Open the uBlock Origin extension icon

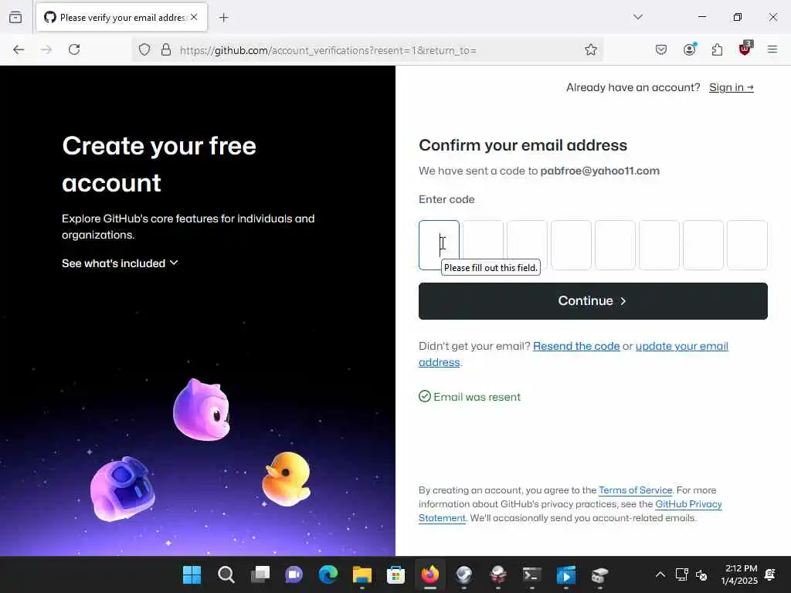pos(745,49)
